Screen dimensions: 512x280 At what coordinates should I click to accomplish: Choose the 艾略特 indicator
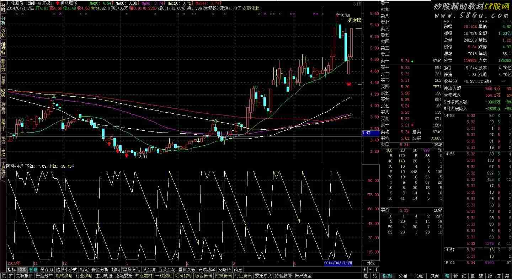click(x=224, y=270)
